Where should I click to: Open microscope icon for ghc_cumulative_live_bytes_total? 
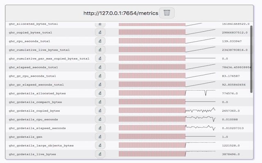tap(100, 50)
